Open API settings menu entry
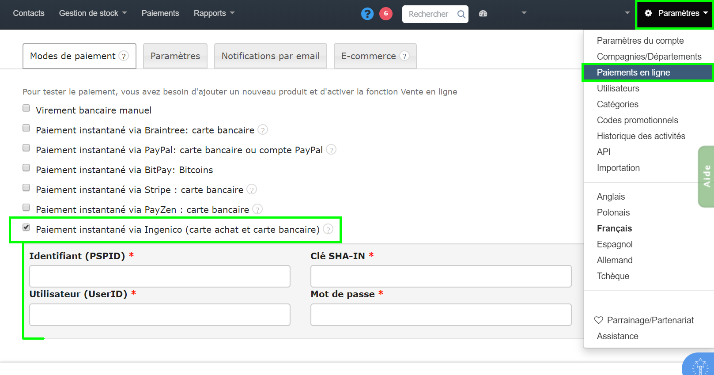This screenshot has width=714, height=375. click(604, 152)
